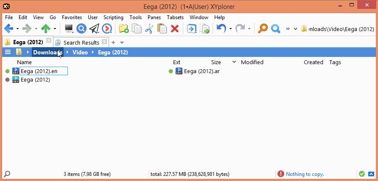This screenshot has height=181, width=378.
Task: Click the New Folder toolbar icon
Action: (x=123, y=28)
